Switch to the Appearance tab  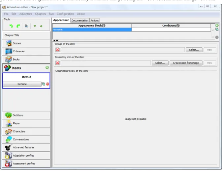61,20
